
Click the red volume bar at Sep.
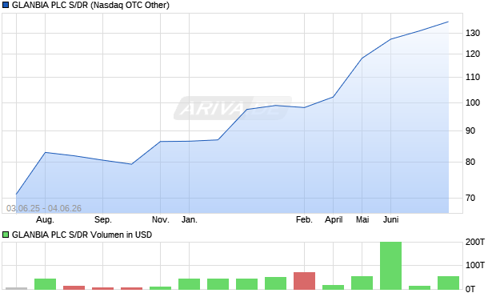pos(103,288)
